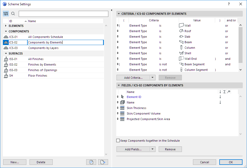Click the criteria list scrollbar thumb
Viewport: 247px width, 168px height.
pyautogui.click(x=240, y=45)
